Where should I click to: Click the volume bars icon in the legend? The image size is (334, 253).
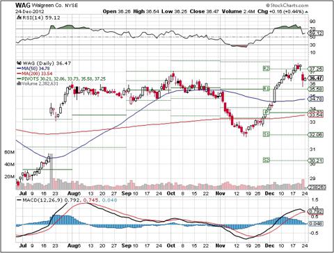(19, 83)
